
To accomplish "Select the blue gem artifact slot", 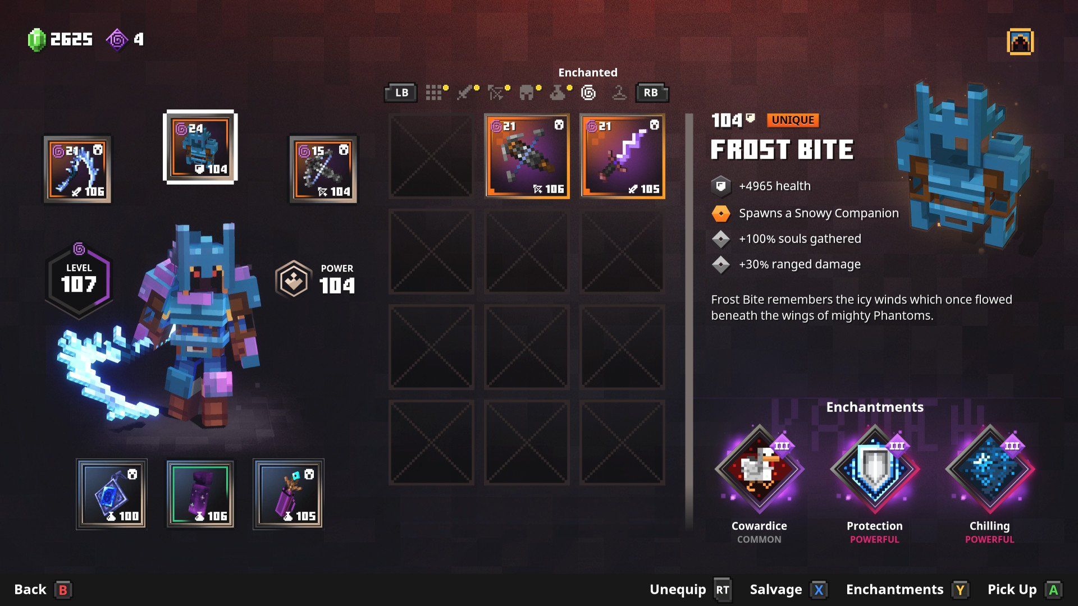I will 111,494.
